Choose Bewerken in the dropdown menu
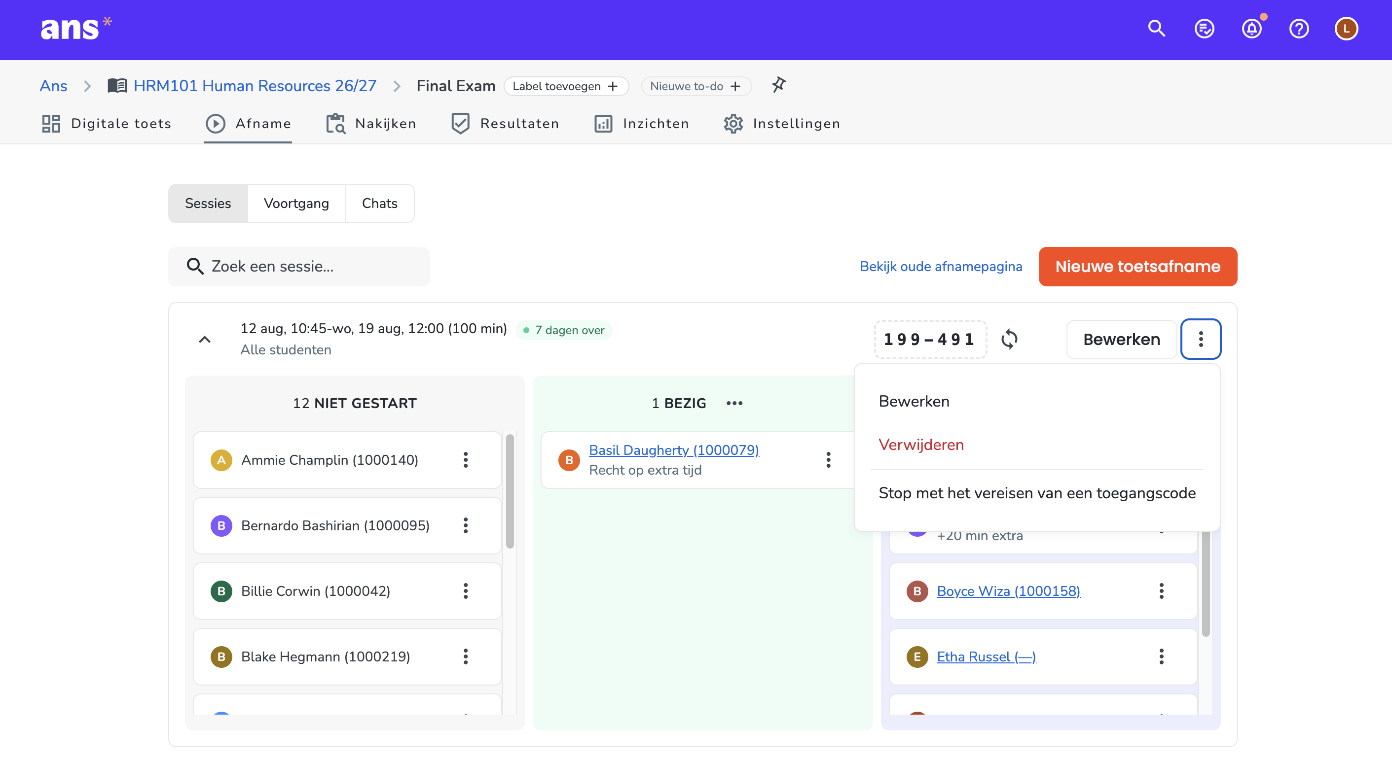The width and height of the screenshot is (1392, 759). [1037, 402]
